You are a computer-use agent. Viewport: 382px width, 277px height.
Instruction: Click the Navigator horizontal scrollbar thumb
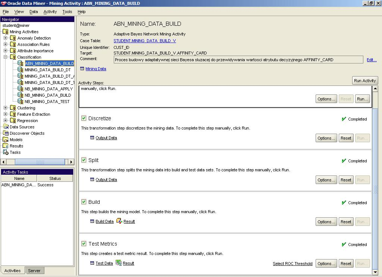pyautogui.click(x=40, y=162)
